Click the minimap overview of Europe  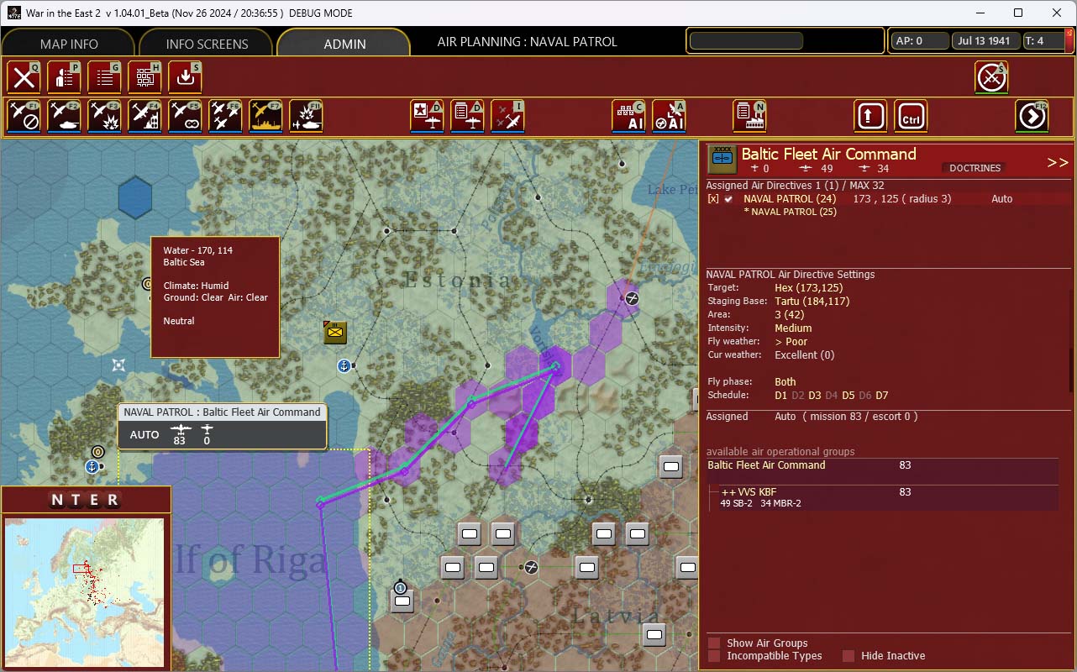84,593
